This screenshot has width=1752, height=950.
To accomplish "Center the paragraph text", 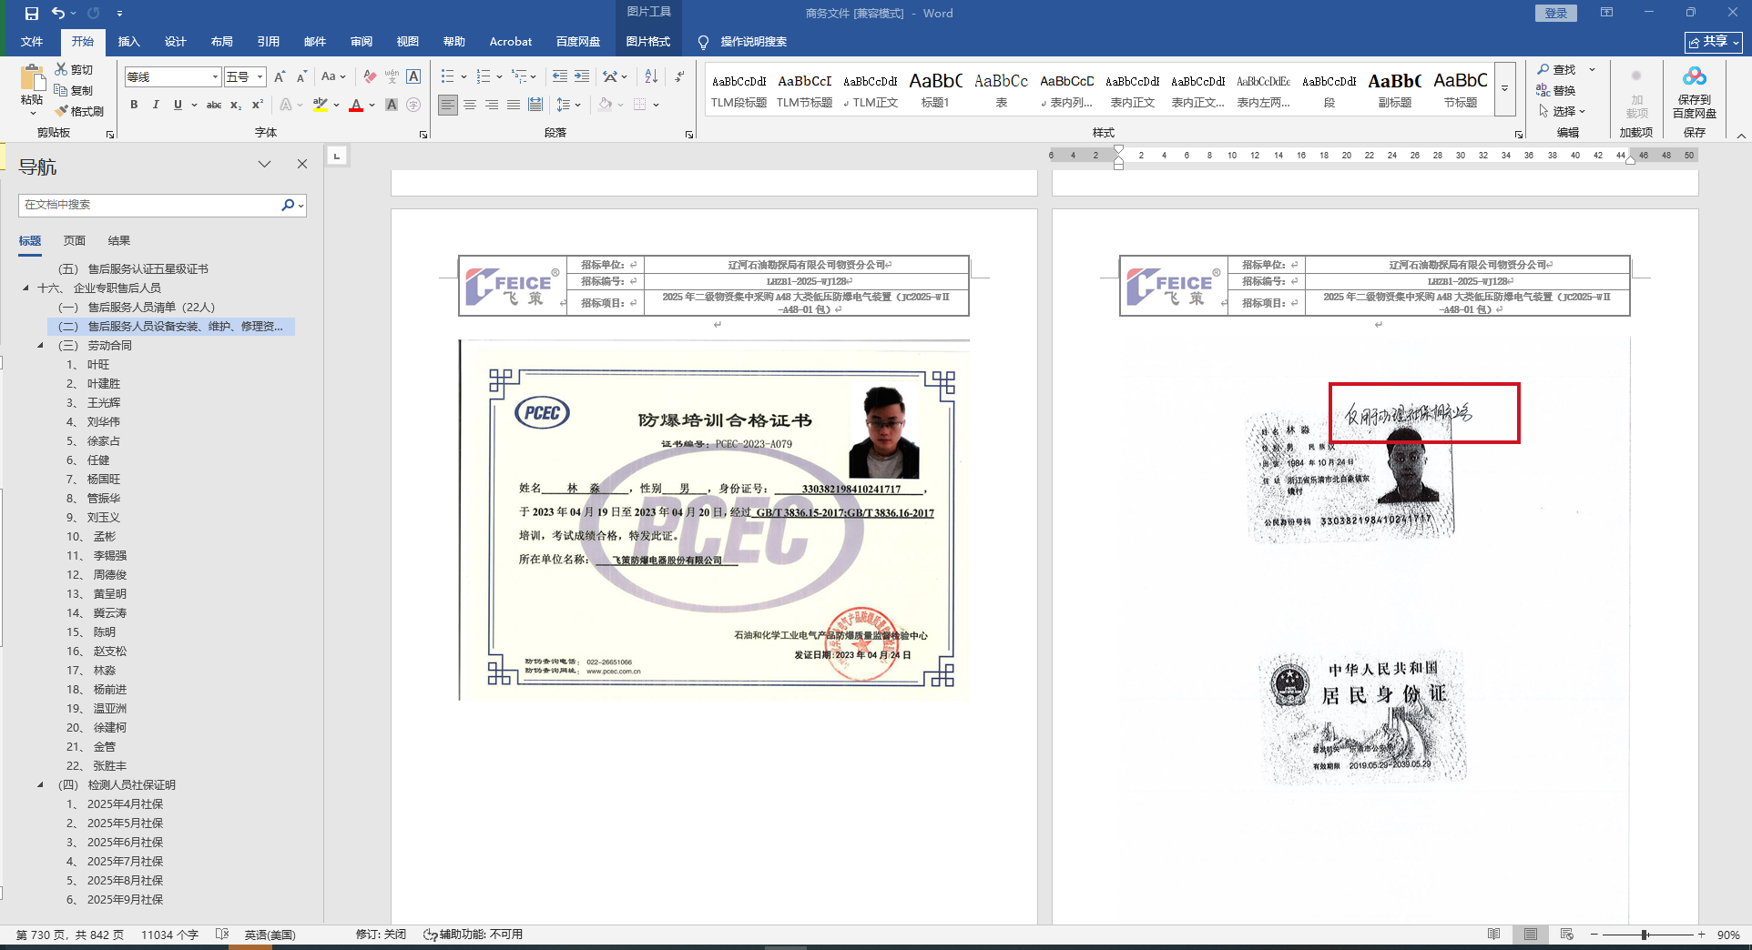I will pyautogui.click(x=470, y=105).
